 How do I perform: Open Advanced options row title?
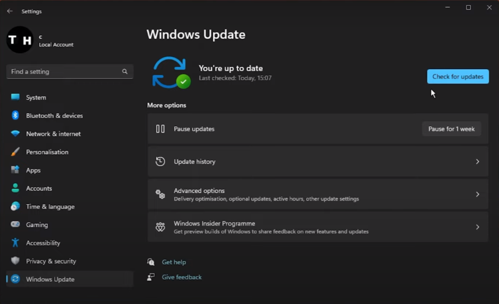(199, 190)
